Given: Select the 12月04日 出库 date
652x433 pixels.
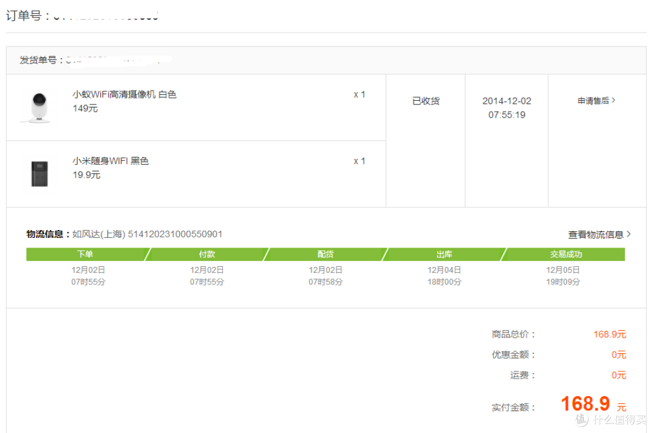Looking at the screenshot, I should coord(444,270).
